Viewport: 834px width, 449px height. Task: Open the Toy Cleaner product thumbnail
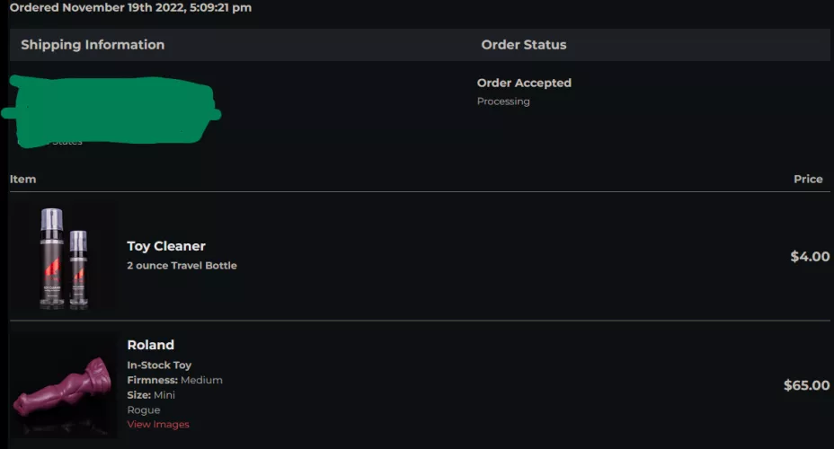pyautogui.click(x=64, y=258)
